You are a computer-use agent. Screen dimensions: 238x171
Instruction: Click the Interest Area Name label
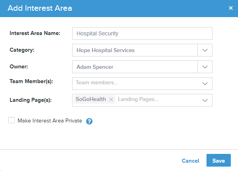click(x=35, y=33)
